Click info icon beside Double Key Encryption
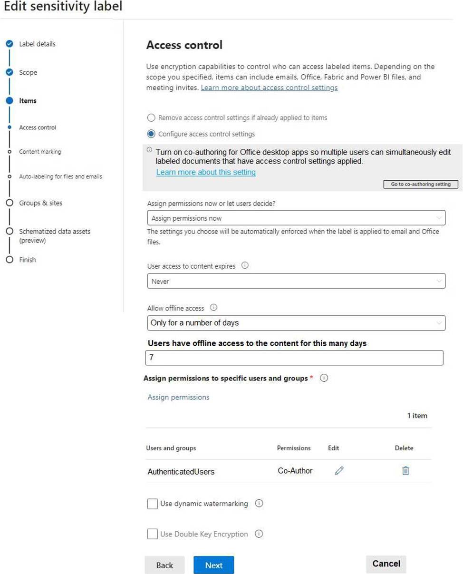The height and width of the screenshot is (574, 463). pyautogui.click(x=259, y=534)
